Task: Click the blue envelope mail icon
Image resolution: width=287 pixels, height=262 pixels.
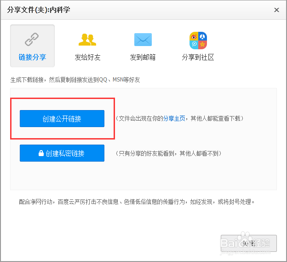Action: [143, 40]
